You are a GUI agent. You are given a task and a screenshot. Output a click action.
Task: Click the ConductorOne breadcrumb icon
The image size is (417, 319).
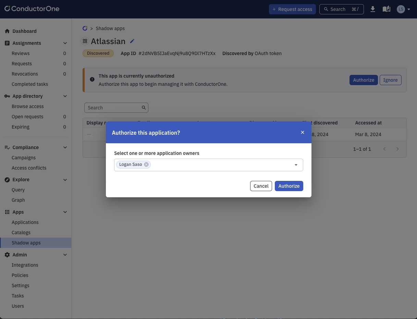coord(85,28)
